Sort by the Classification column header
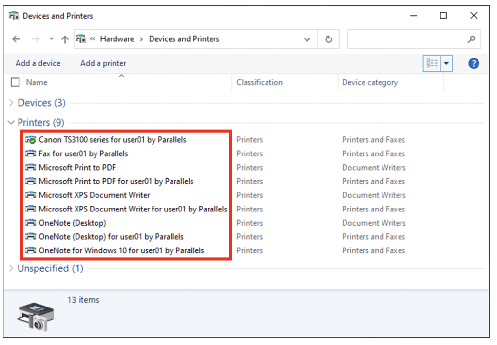 pos(259,82)
